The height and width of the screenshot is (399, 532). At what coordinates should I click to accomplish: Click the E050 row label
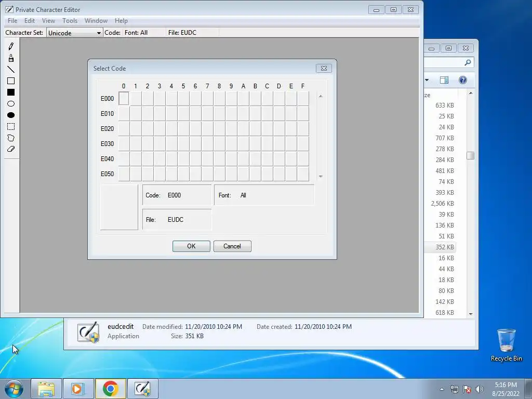coord(107,174)
